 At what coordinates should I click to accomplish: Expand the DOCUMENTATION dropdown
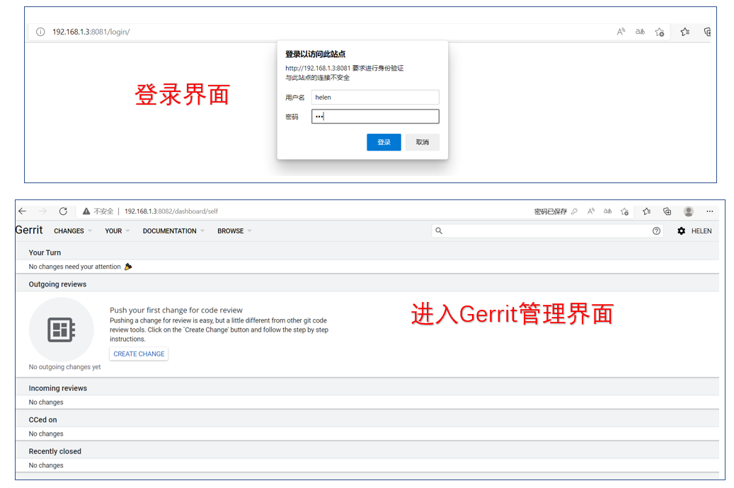[x=170, y=231]
